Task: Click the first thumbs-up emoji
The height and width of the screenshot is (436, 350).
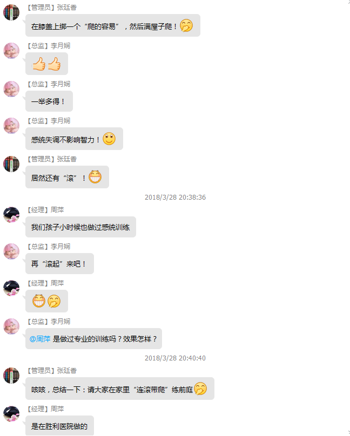Action: click(39, 64)
